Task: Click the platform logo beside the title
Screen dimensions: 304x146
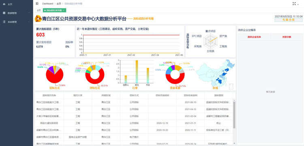Action: (38, 18)
